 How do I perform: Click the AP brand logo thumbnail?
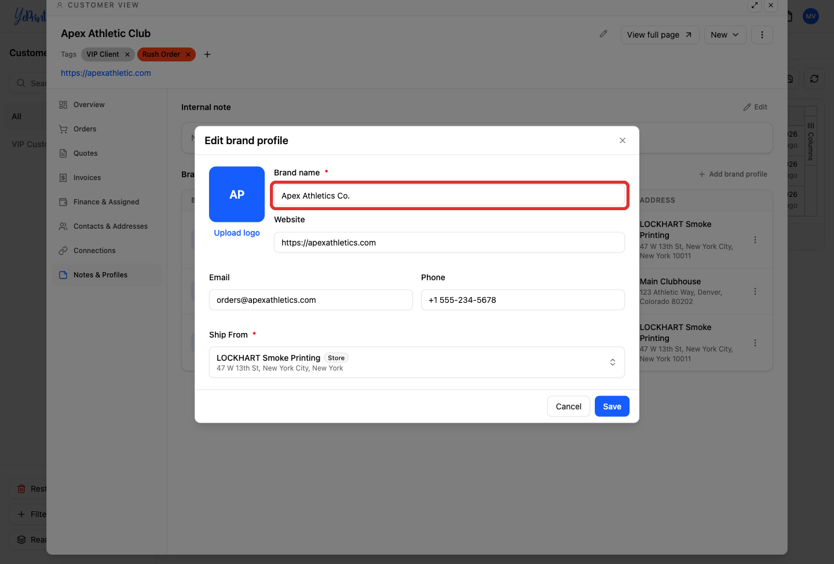coord(237,195)
